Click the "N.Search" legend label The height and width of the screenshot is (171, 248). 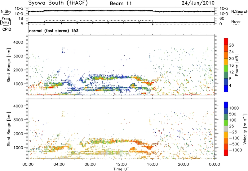click(239, 11)
